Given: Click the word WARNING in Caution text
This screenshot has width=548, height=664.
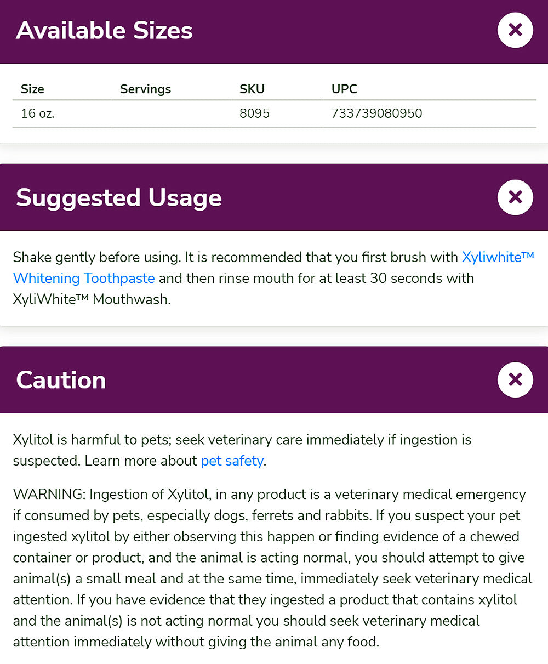Looking at the screenshot, I should (x=48, y=494).
